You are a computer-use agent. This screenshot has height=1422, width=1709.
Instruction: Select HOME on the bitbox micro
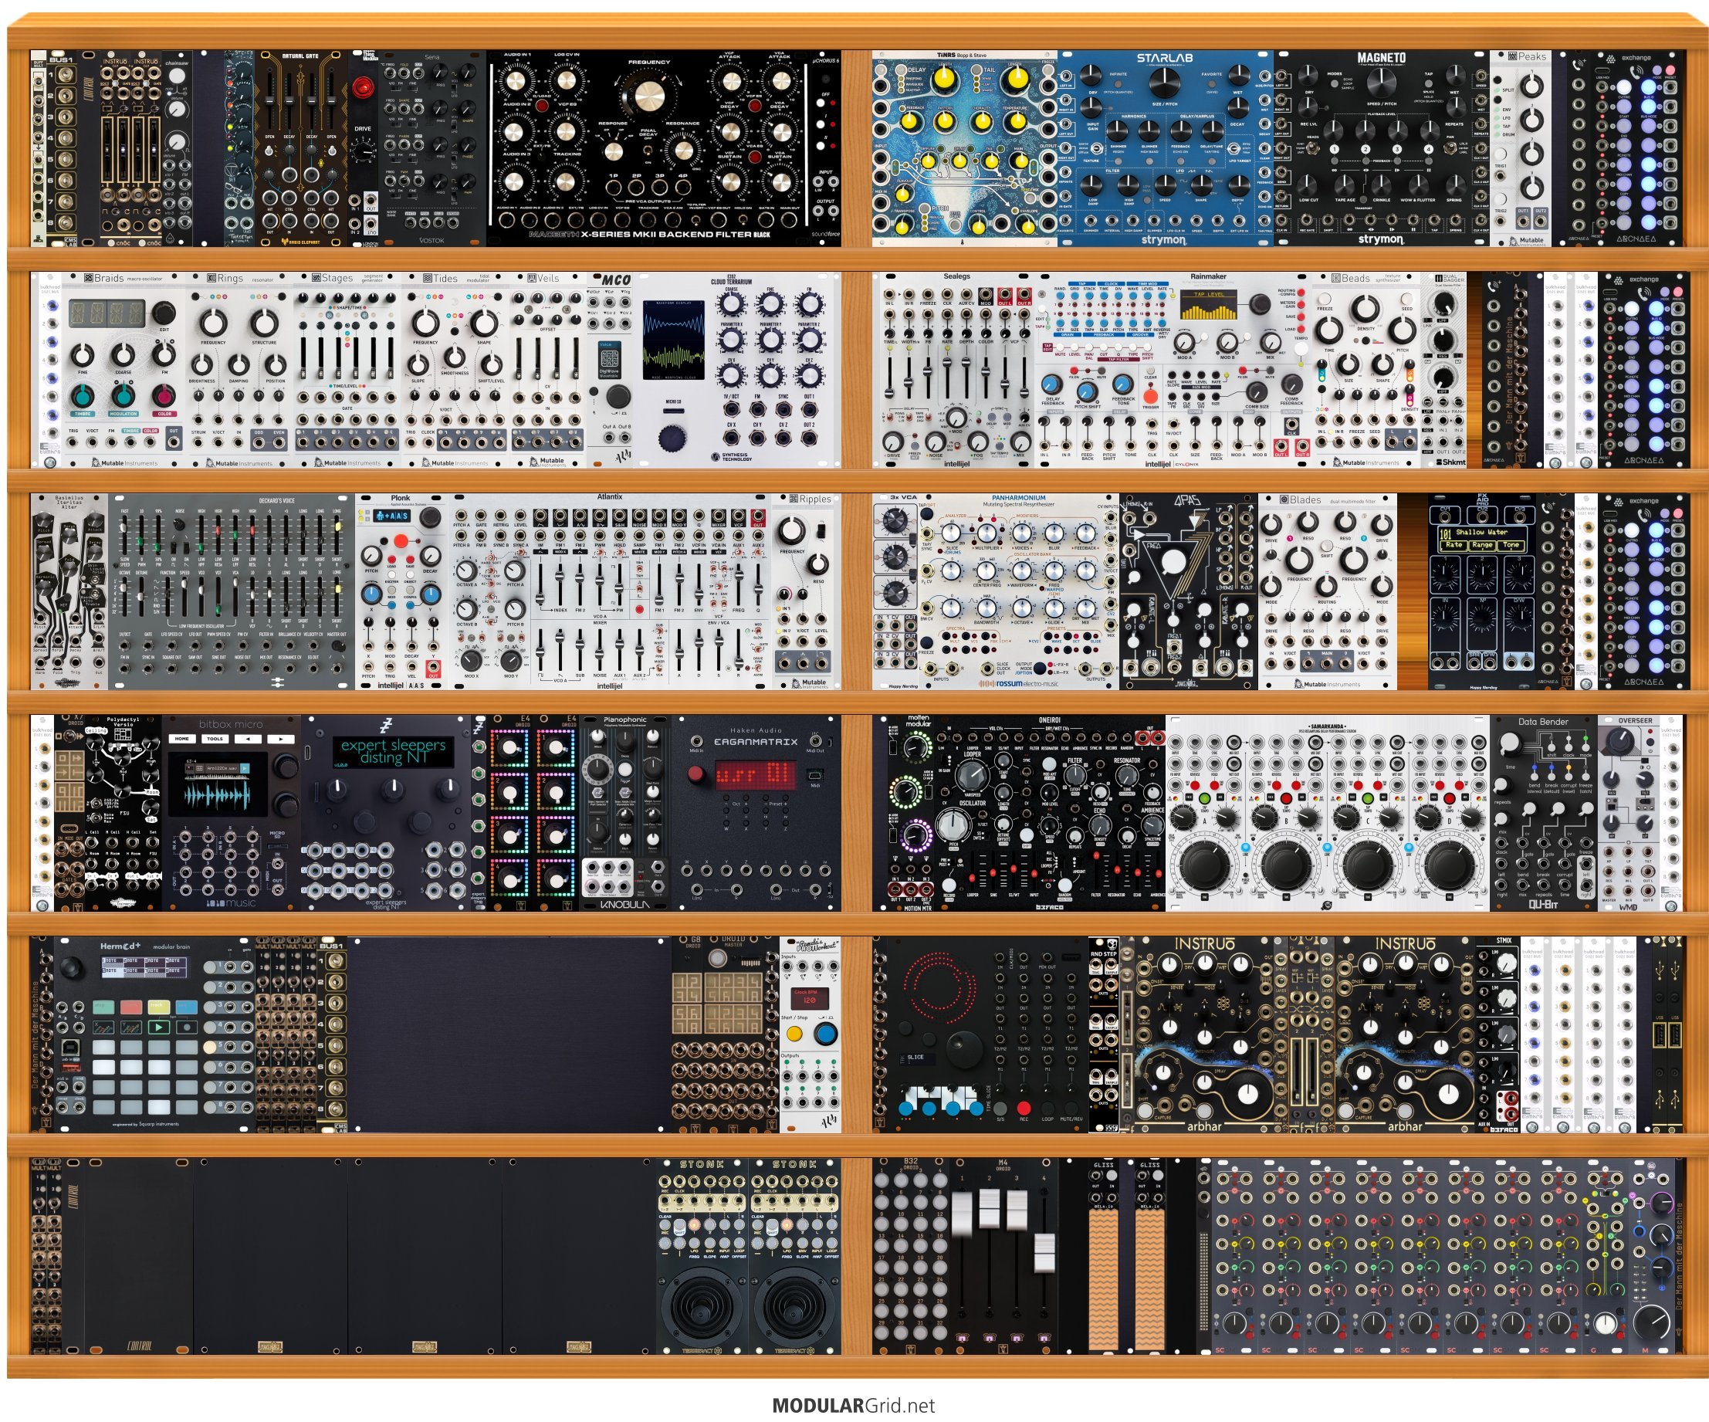click(181, 739)
